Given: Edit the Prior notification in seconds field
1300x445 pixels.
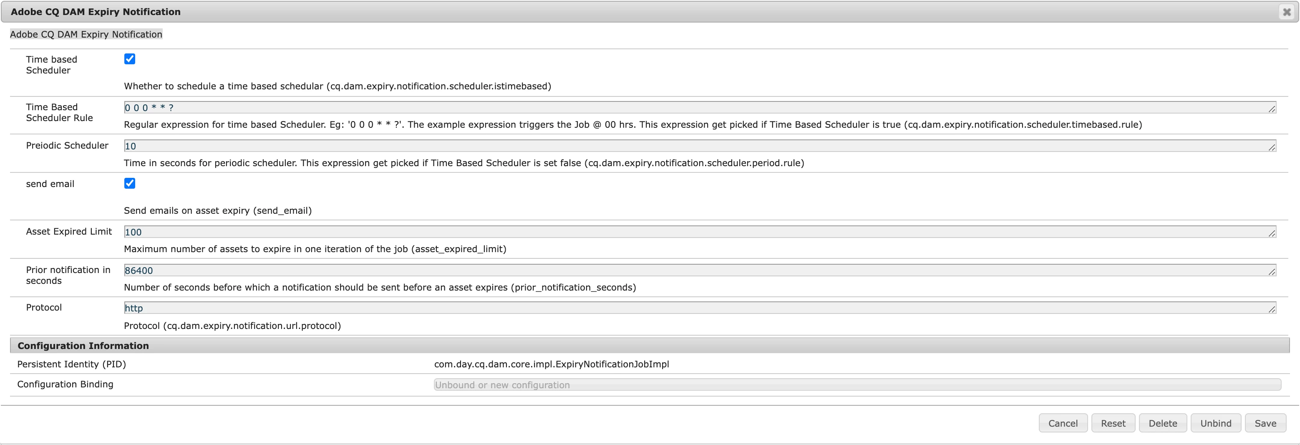Looking at the screenshot, I should click(x=700, y=270).
